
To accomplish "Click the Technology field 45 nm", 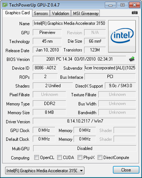I will 47,41.
